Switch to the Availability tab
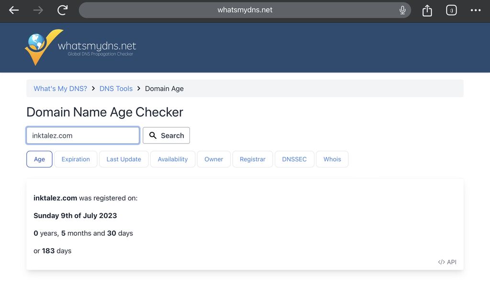The width and height of the screenshot is (490, 282). pyautogui.click(x=173, y=159)
